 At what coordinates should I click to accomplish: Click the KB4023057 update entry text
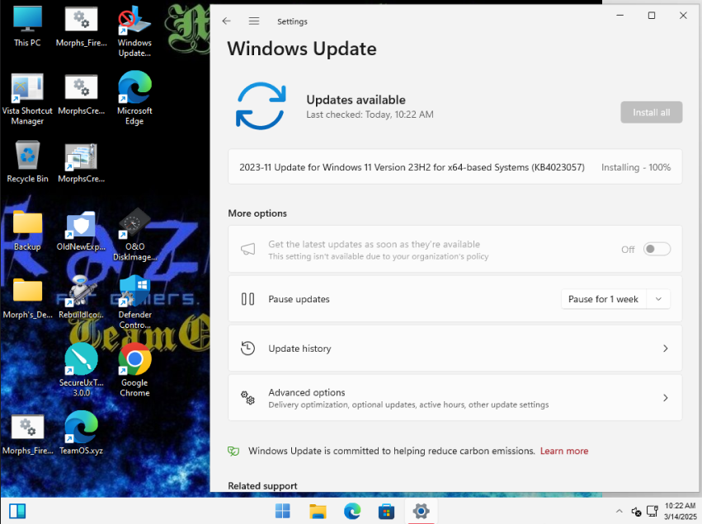point(412,167)
